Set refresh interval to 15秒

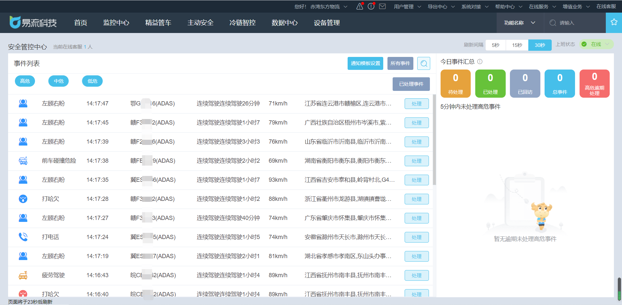coord(517,45)
